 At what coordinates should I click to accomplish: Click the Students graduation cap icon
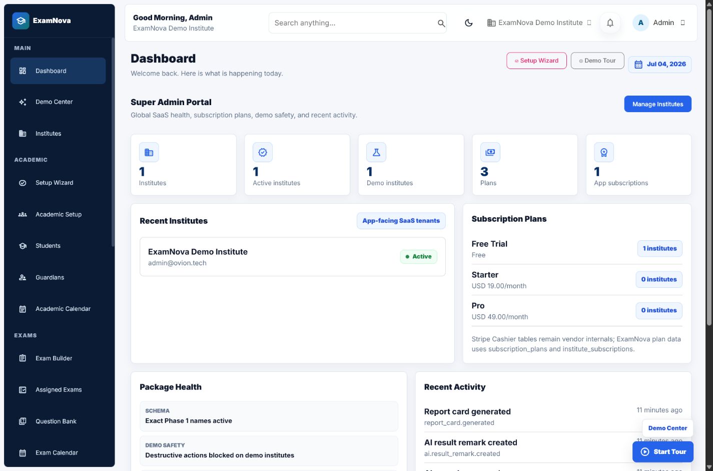pos(23,246)
